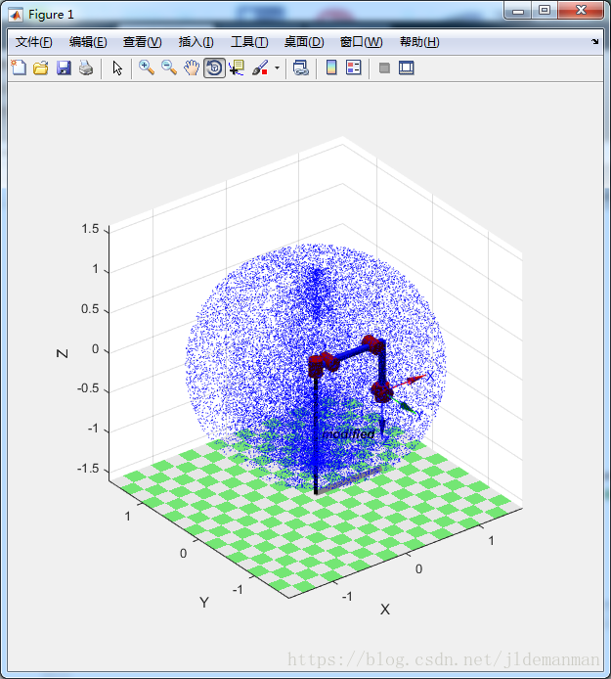Open the 窗口(W) menu
Screen dimensions: 611x679
click(361, 42)
